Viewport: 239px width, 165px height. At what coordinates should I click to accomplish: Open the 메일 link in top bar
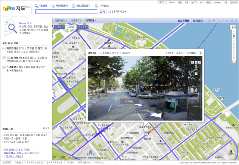180,3
